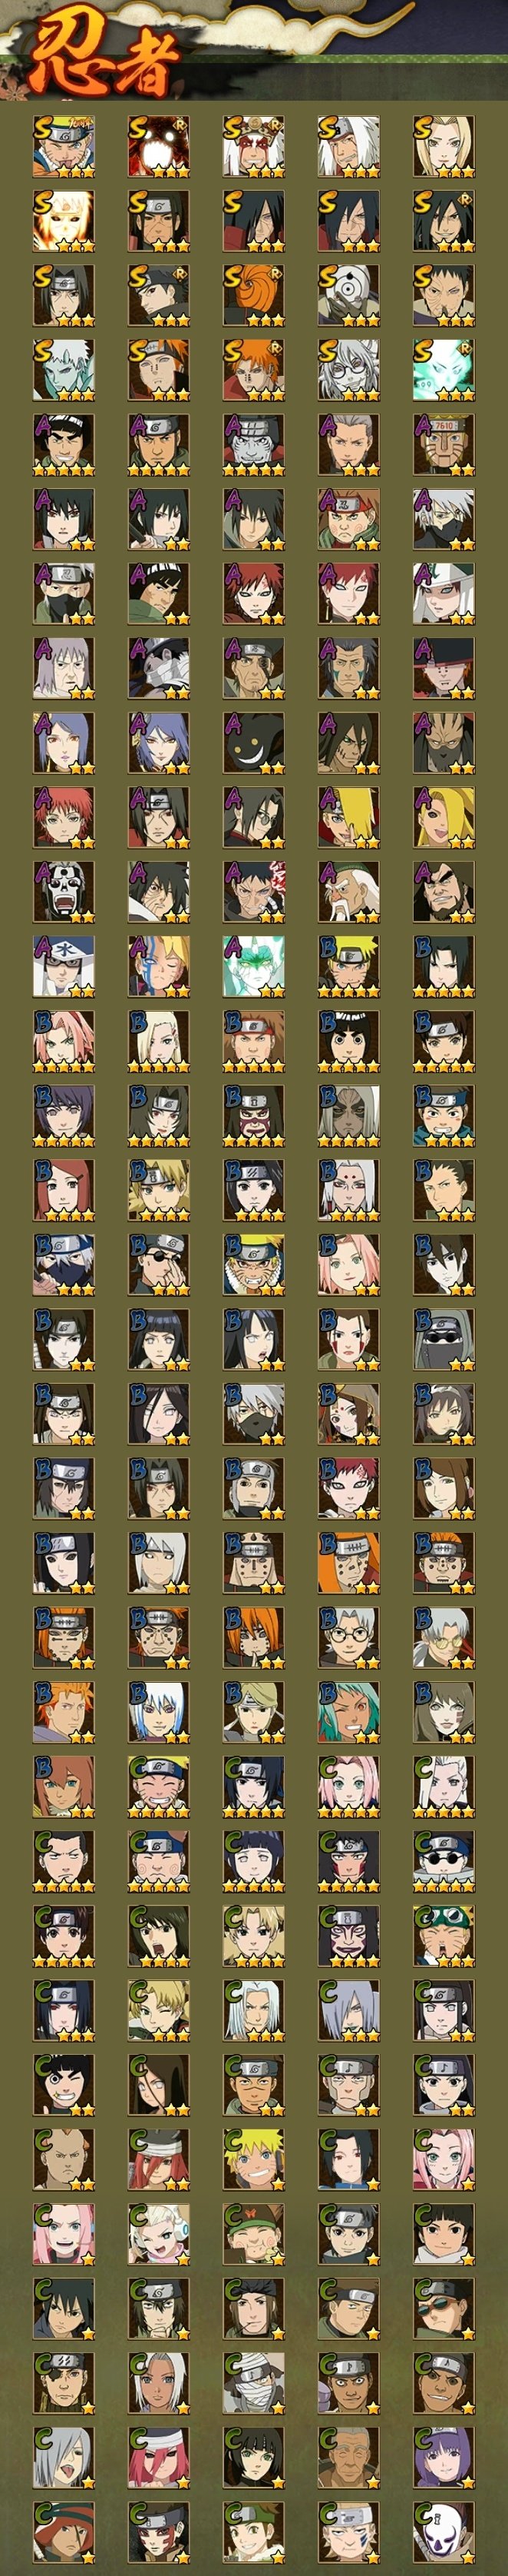Choose the S-rank red Nine-Tails cloak ninja
Image resolution: width=508 pixels, height=2576 pixels.
pyautogui.click(x=159, y=147)
